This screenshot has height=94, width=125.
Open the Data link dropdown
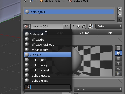coord(109,26)
